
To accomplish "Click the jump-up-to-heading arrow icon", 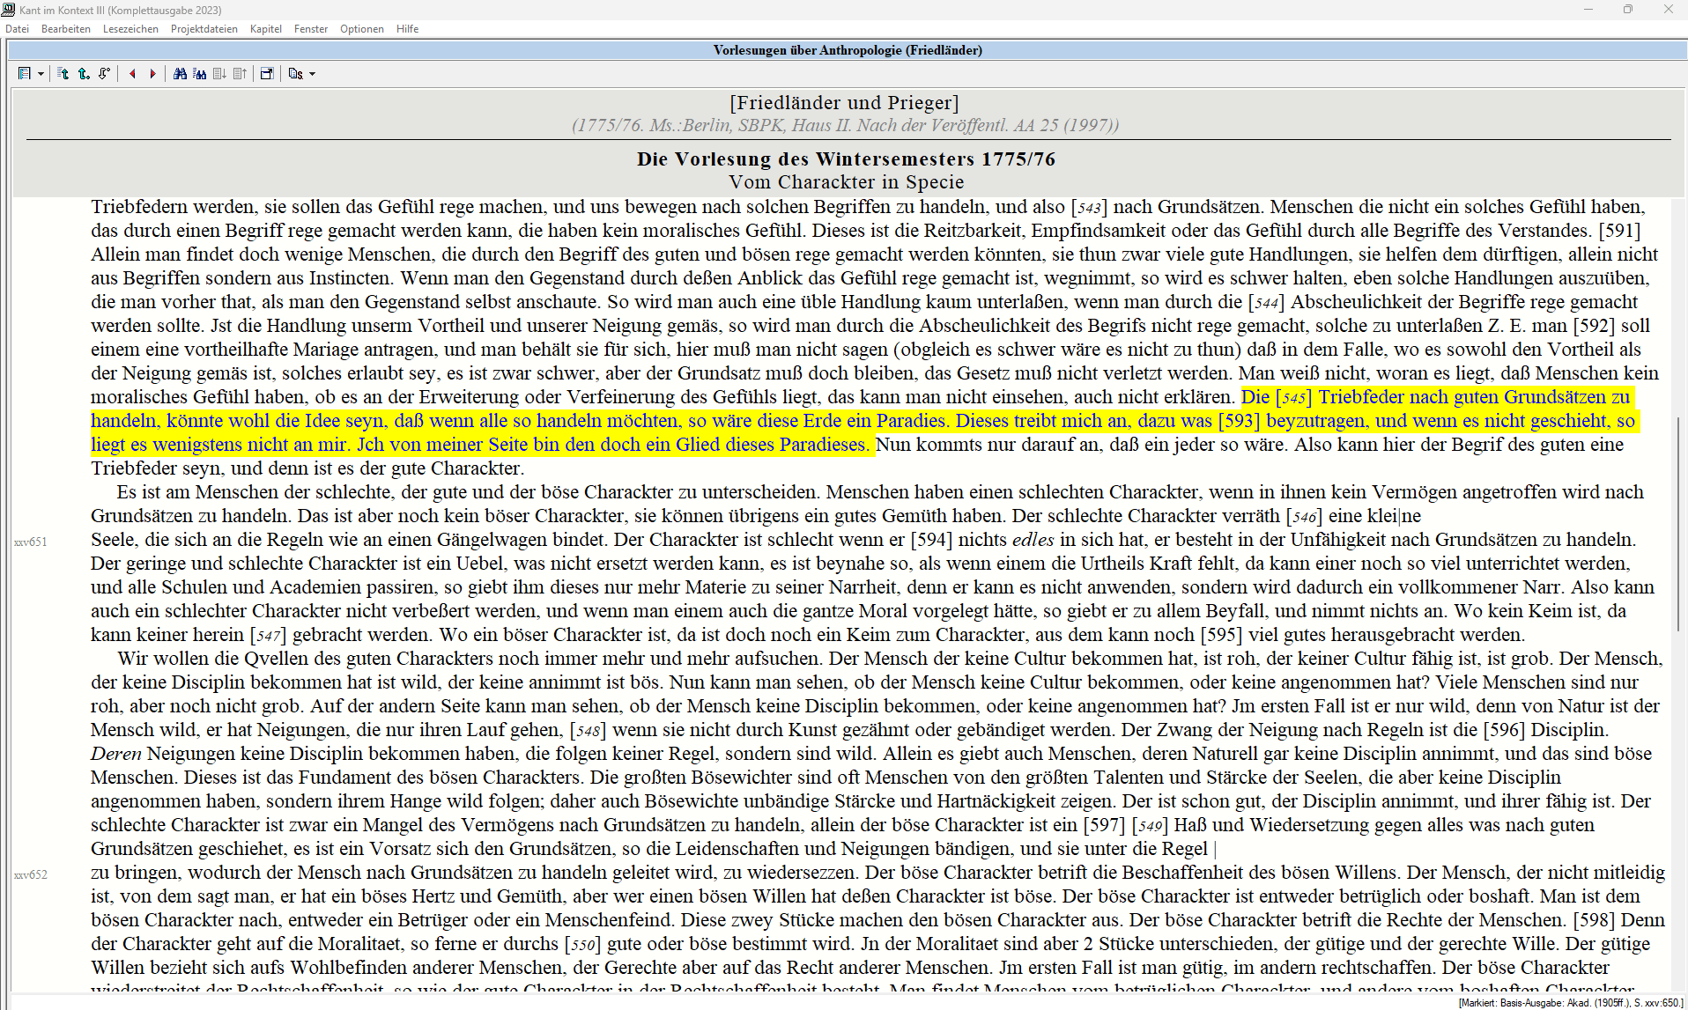I will click(63, 74).
